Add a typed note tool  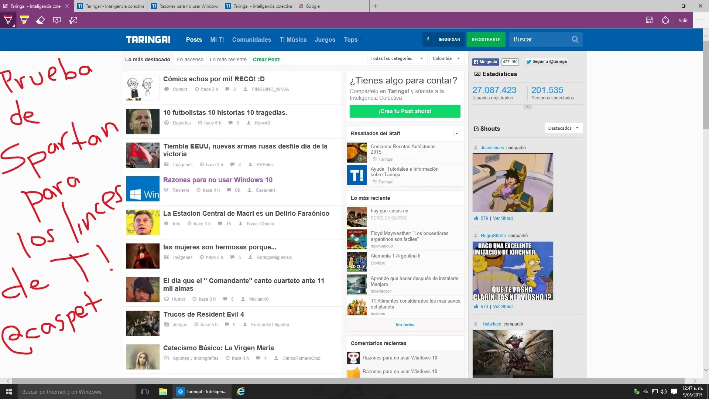pyautogui.click(x=57, y=20)
